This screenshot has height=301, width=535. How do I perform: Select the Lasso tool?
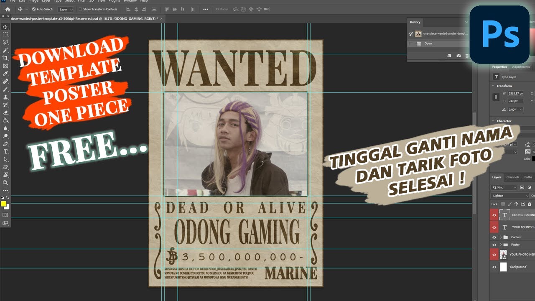tap(5, 42)
